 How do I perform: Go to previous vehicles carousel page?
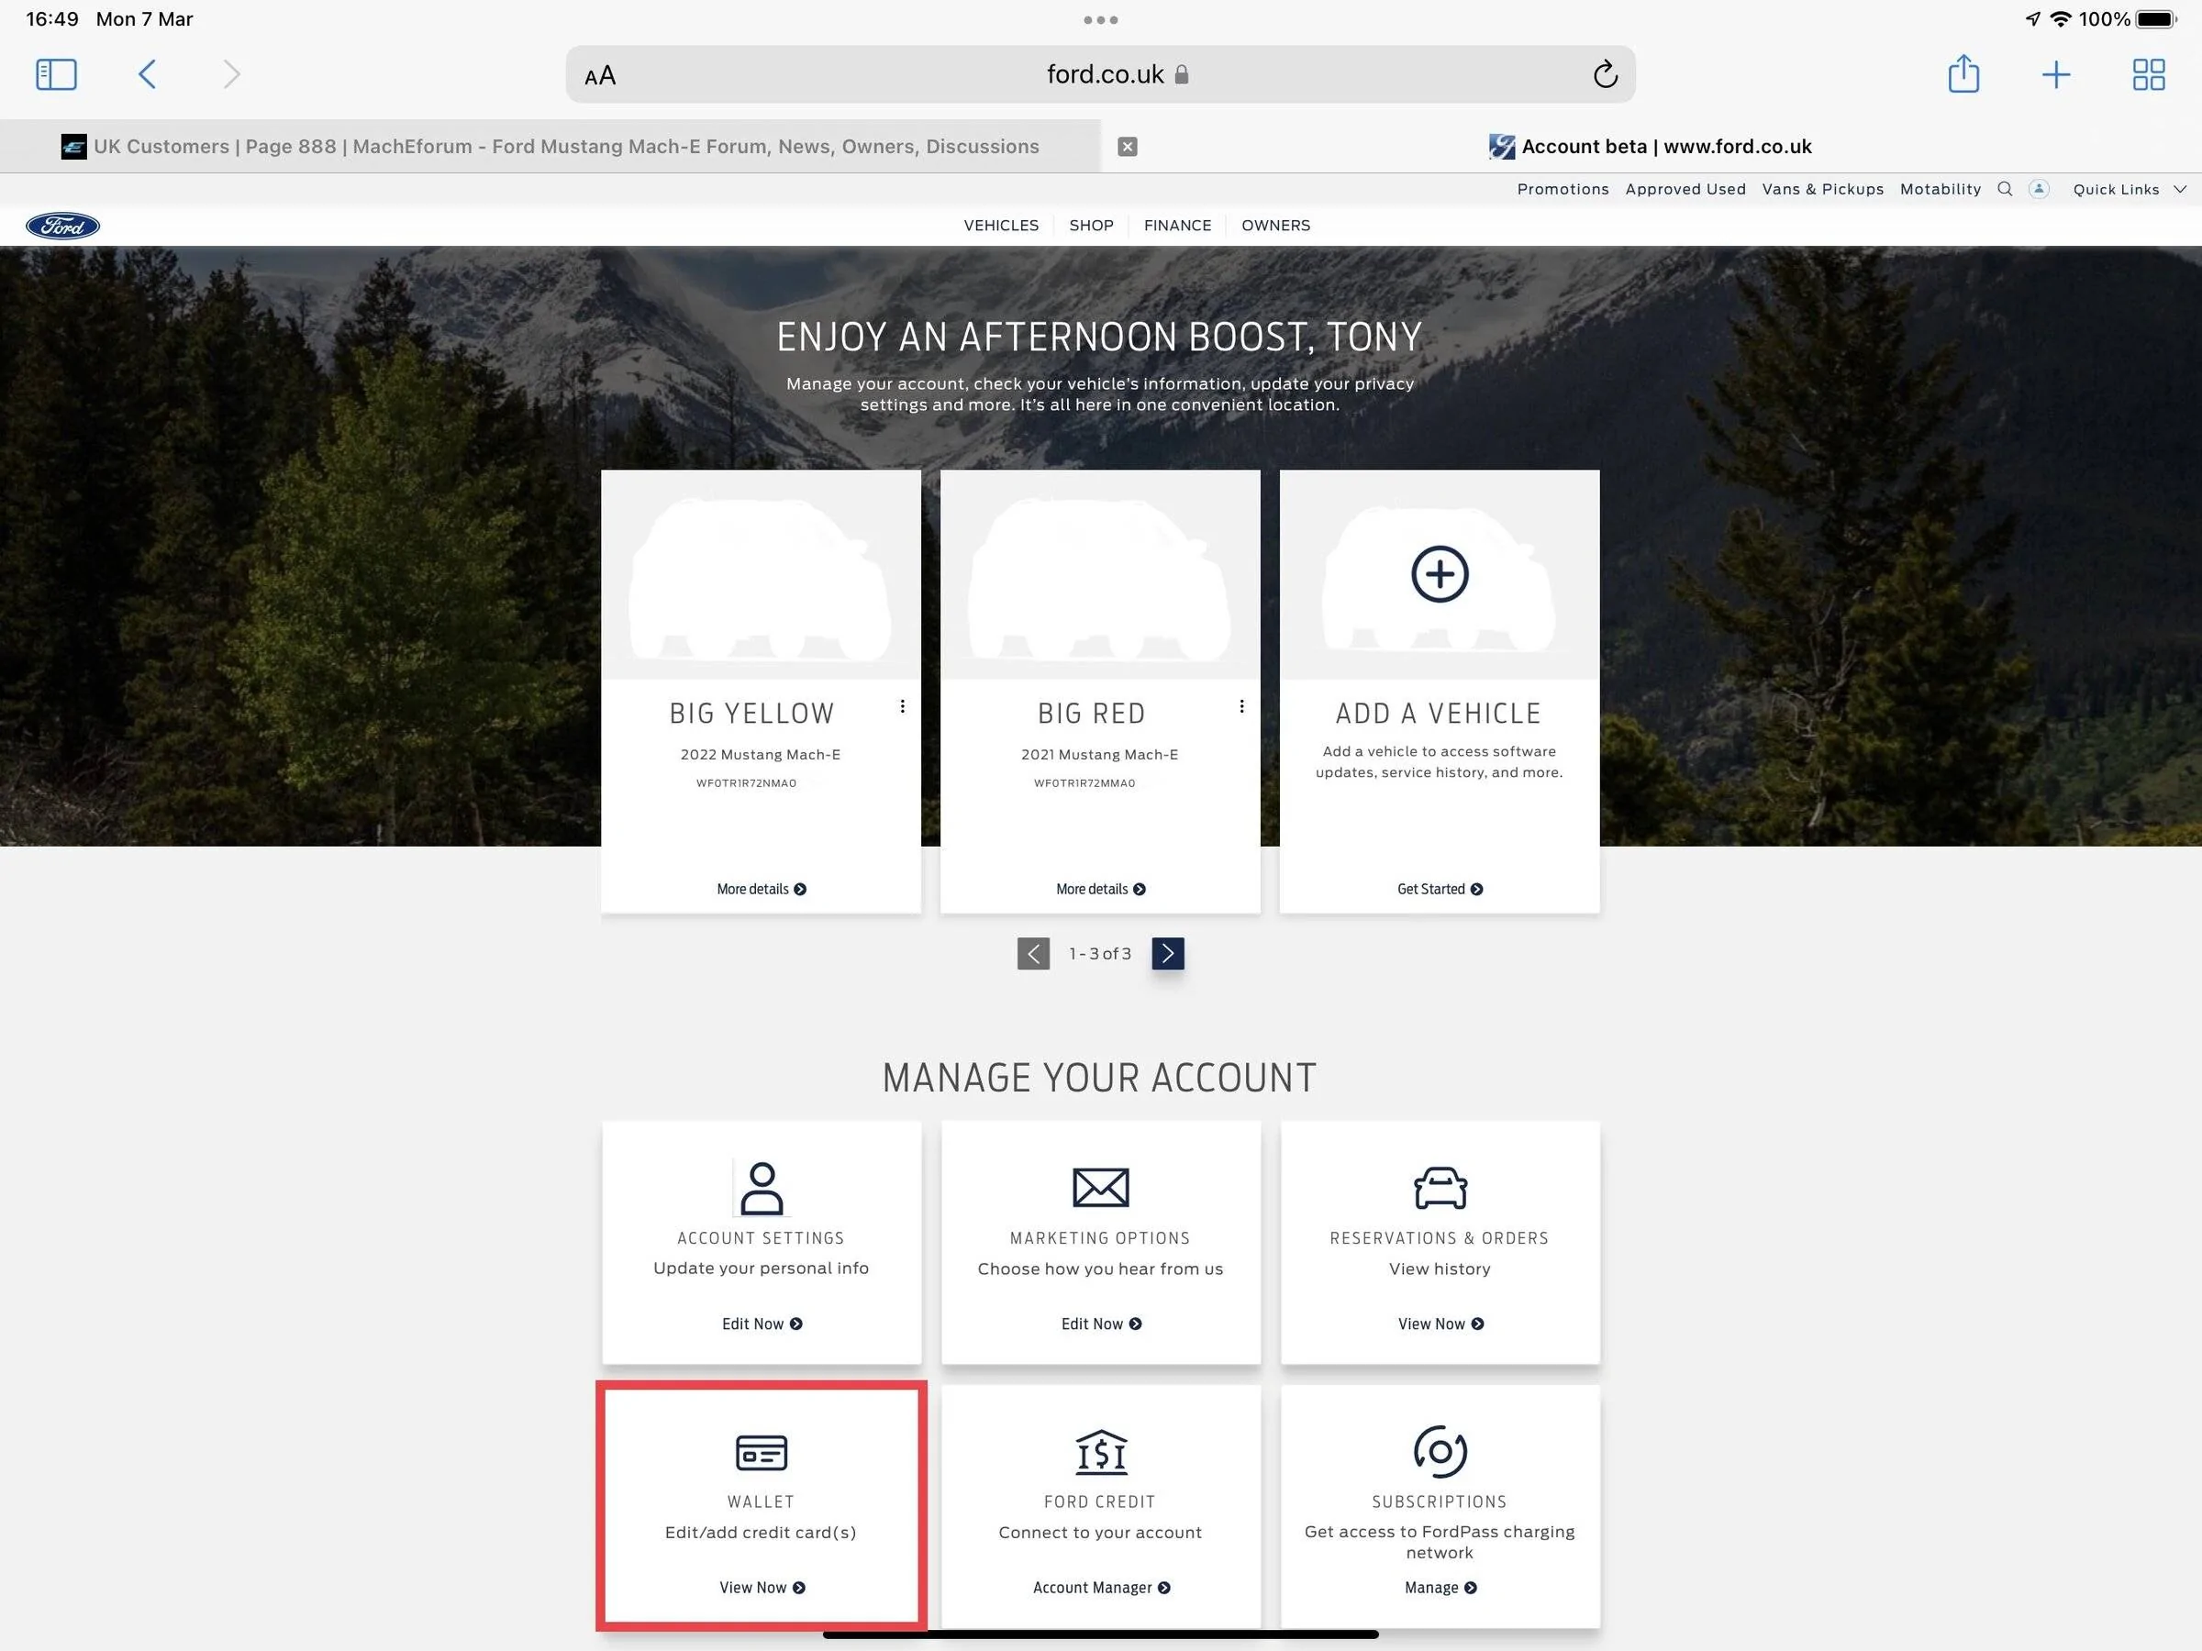click(x=1033, y=953)
